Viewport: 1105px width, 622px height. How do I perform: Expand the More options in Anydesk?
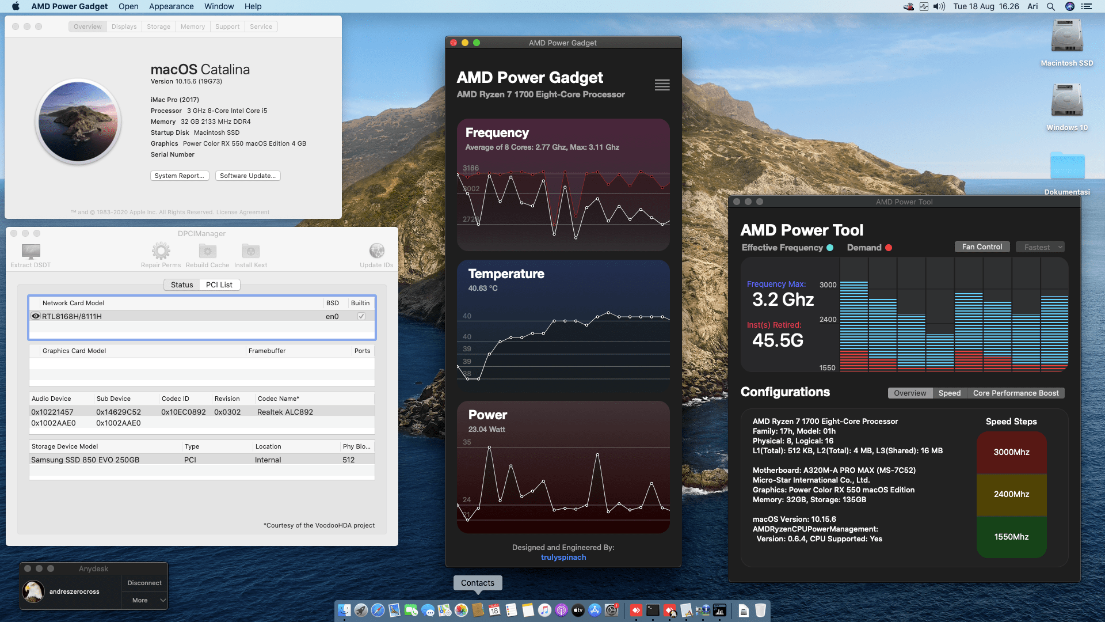144,600
